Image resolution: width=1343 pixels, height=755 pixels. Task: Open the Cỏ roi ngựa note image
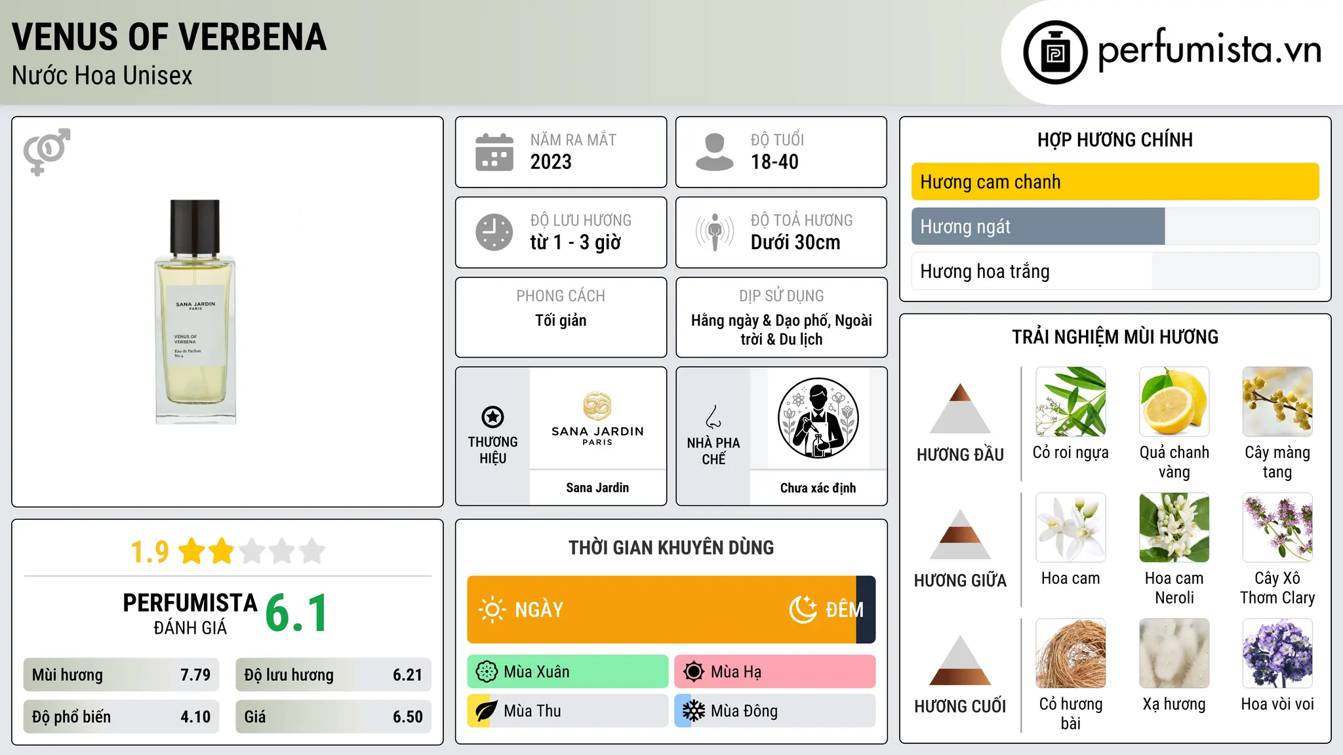1071,402
